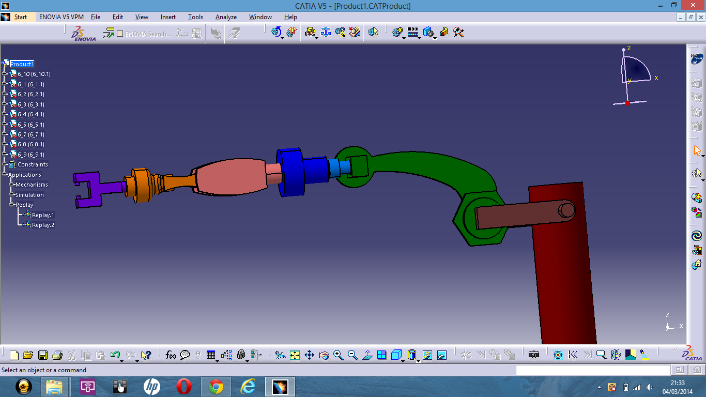Click the Capture camera icon
This screenshot has height=397, width=706.
pos(534,355)
